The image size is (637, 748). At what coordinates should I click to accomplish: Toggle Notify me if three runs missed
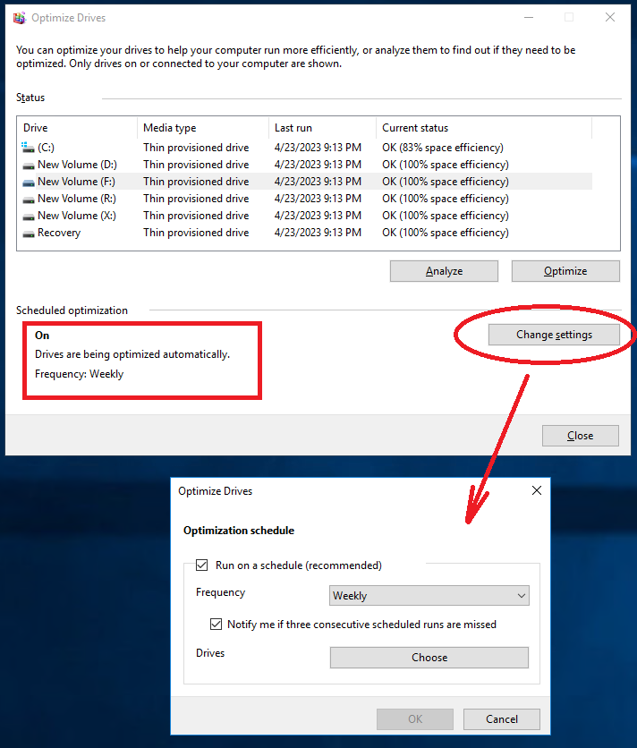click(216, 625)
